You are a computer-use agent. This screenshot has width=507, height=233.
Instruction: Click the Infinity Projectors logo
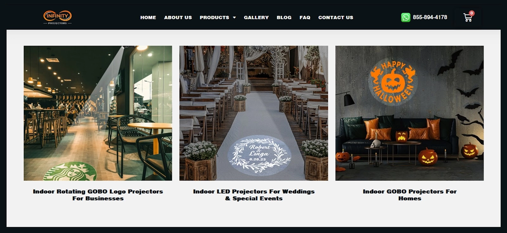tap(57, 17)
